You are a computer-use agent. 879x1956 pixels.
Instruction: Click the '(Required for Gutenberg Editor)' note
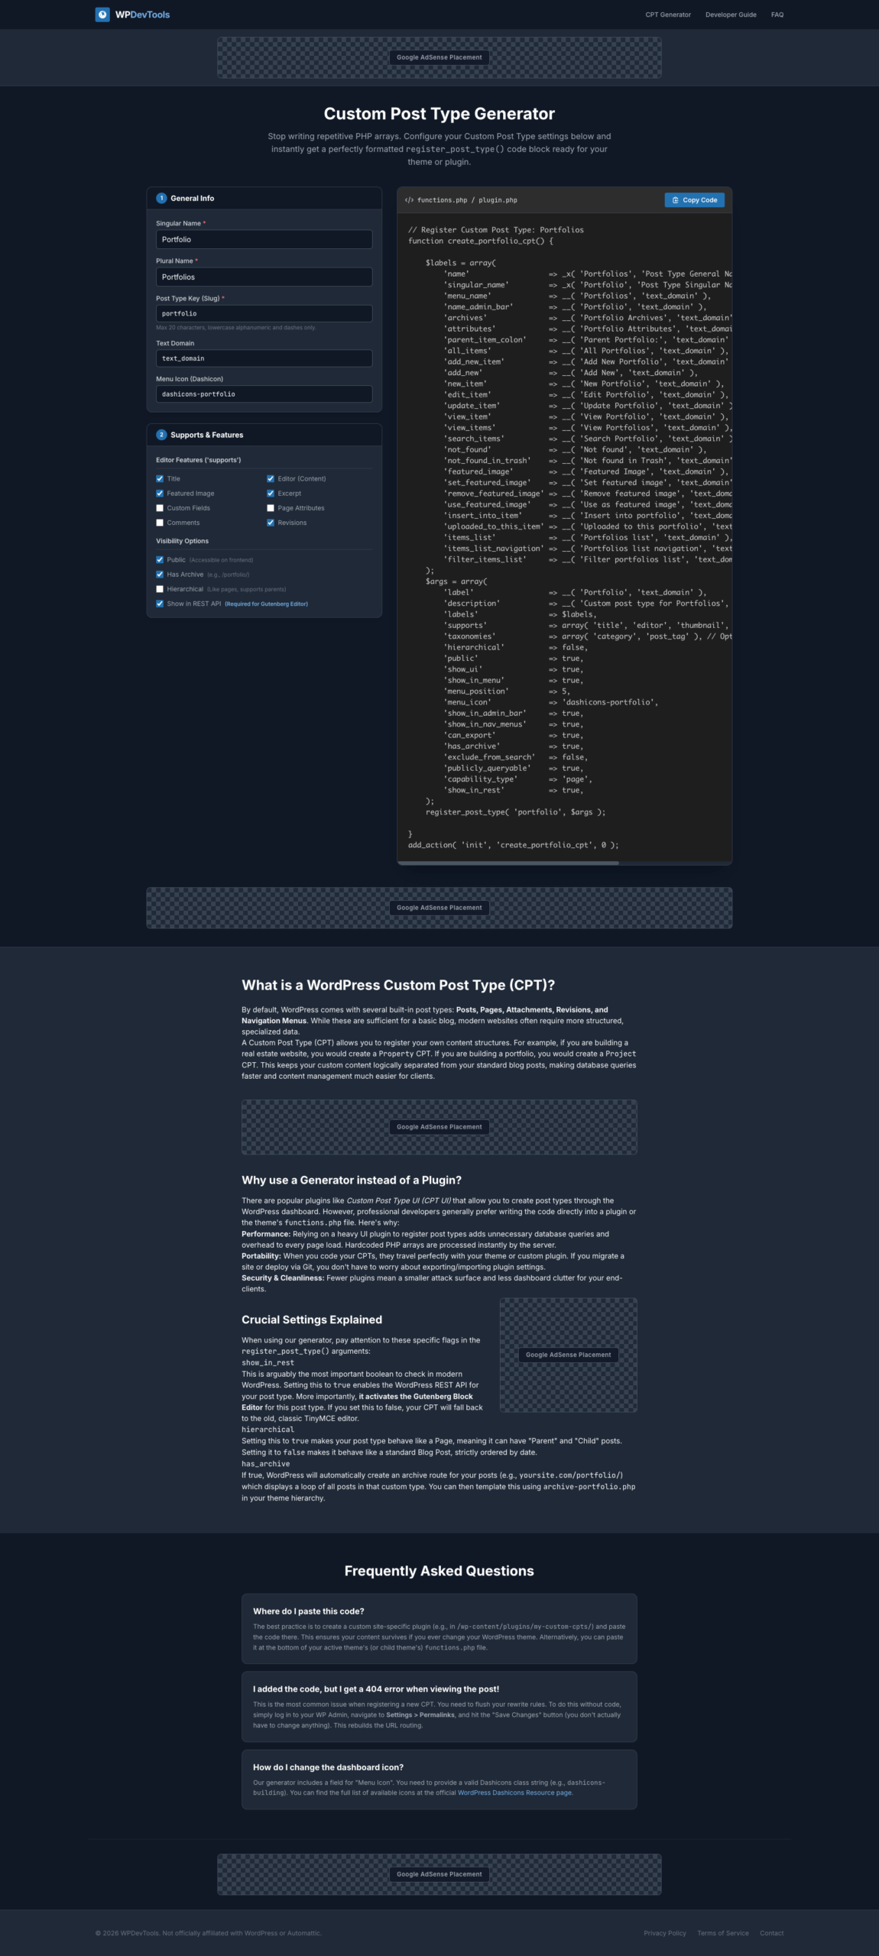point(266,604)
